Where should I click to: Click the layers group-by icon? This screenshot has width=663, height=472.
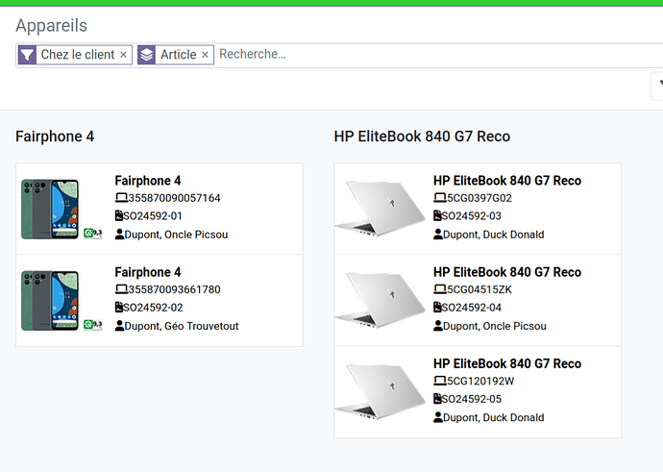(x=147, y=55)
